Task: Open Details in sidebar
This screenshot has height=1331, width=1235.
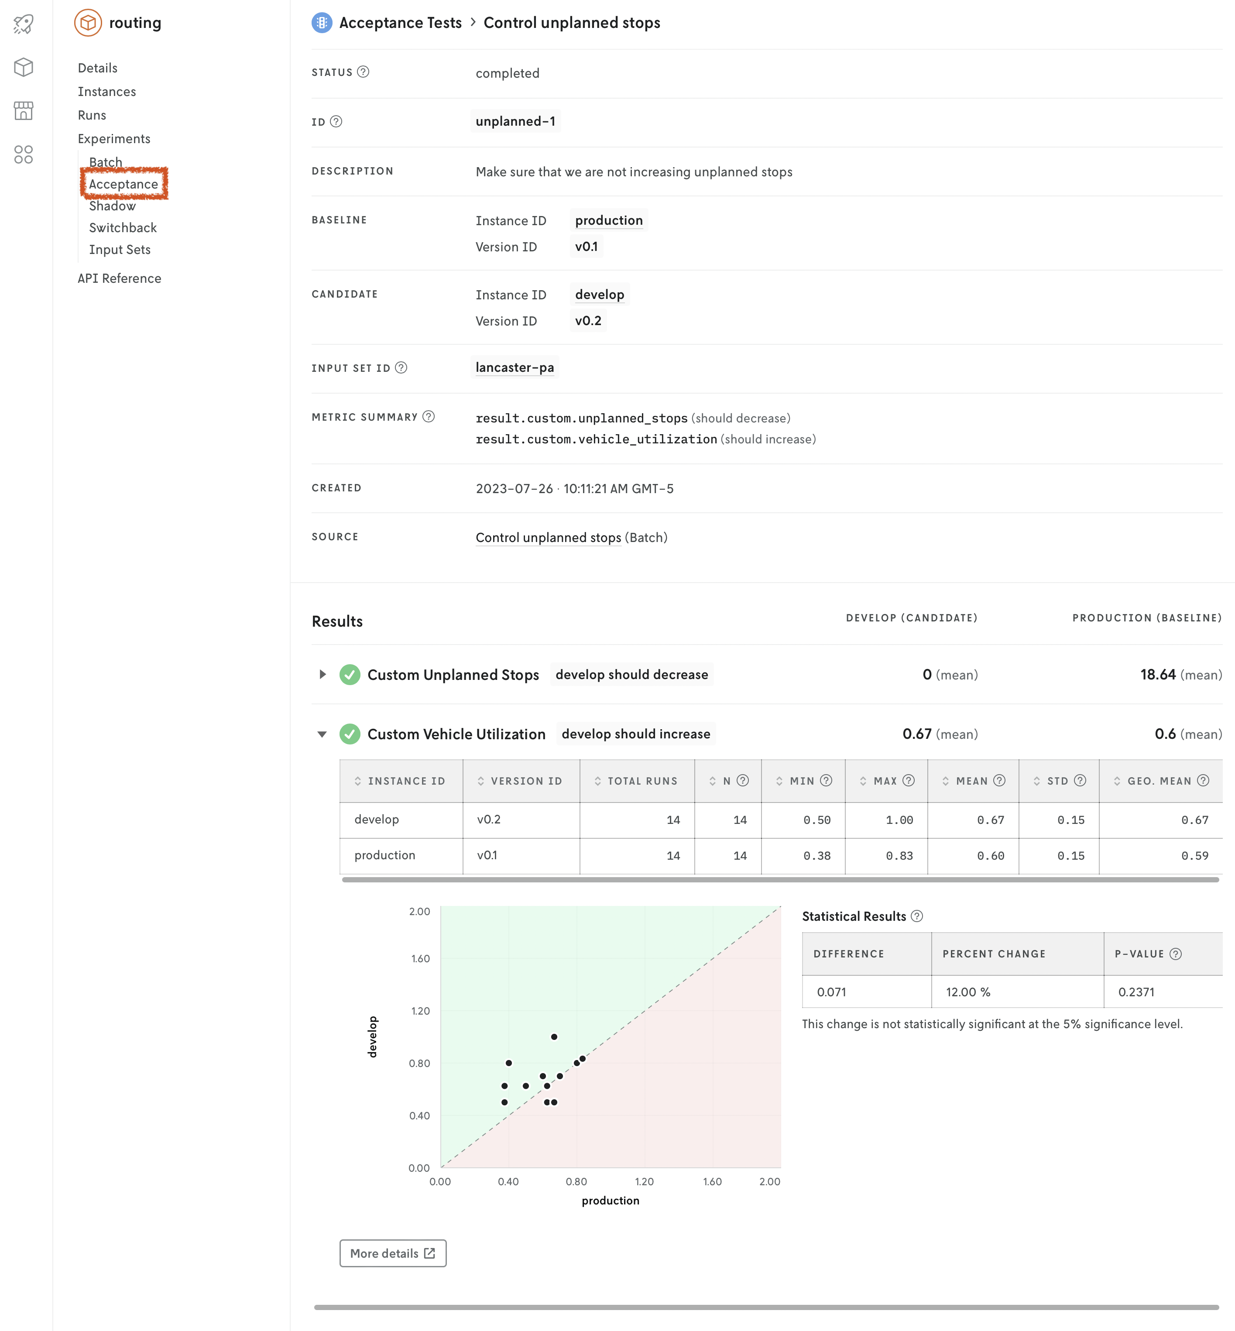Action: point(98,68)
